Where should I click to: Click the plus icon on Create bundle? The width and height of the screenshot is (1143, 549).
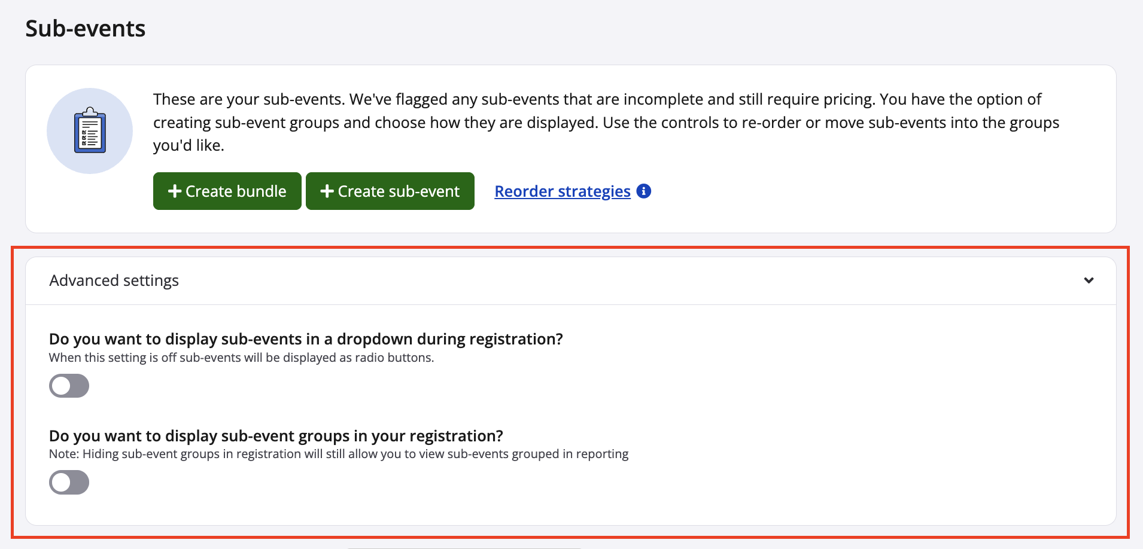175,191
